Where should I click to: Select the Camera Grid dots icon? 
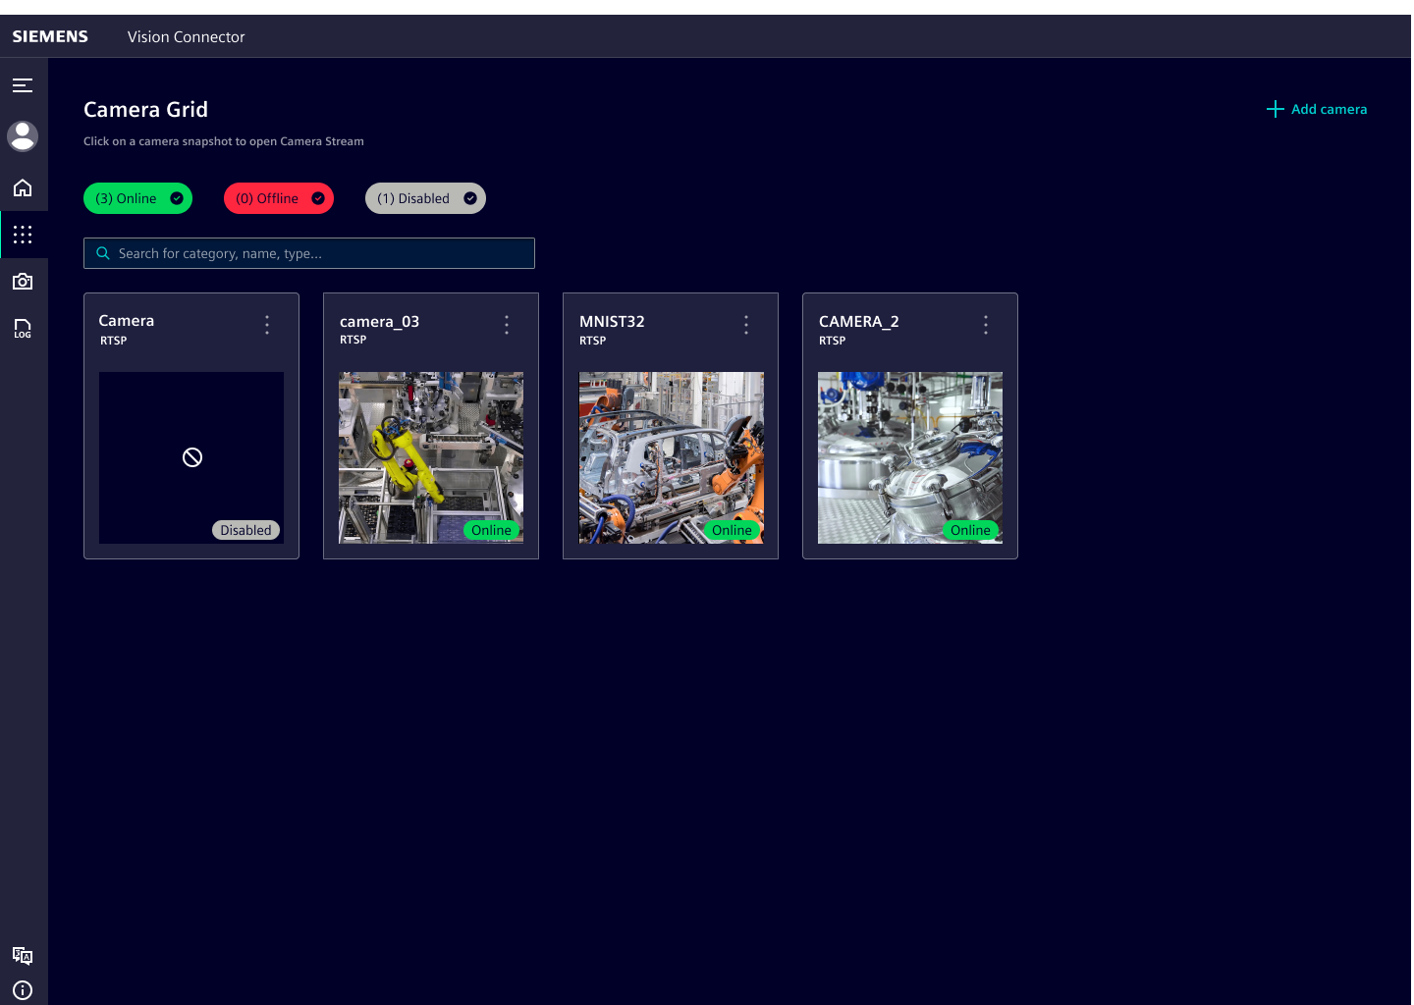tap(23, 235)
